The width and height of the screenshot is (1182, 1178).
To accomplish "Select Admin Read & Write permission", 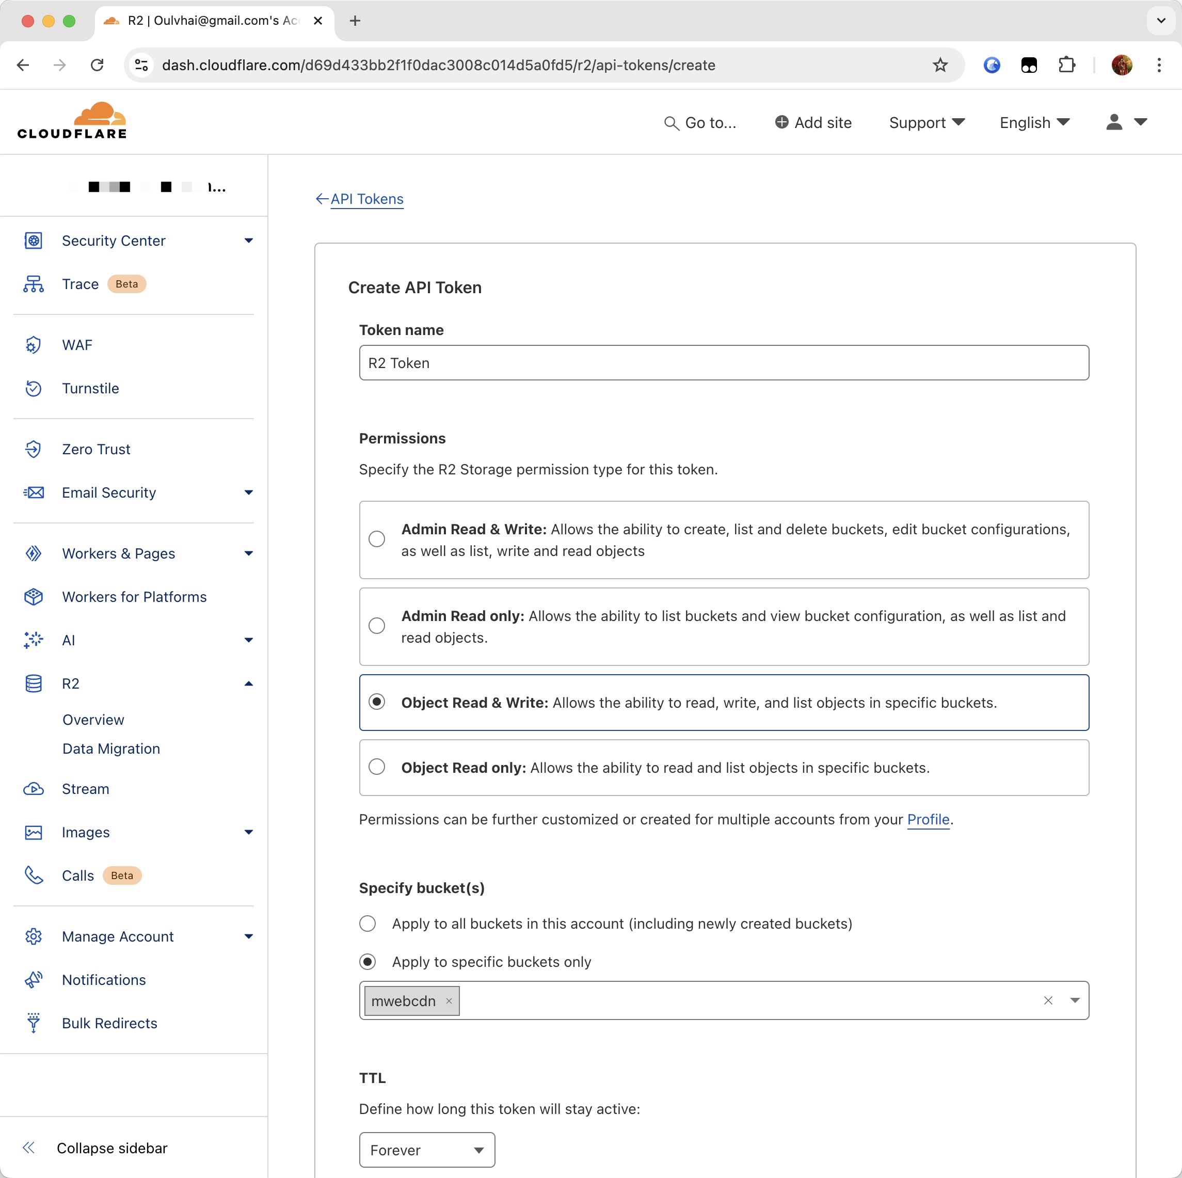I will click(377, 538).
